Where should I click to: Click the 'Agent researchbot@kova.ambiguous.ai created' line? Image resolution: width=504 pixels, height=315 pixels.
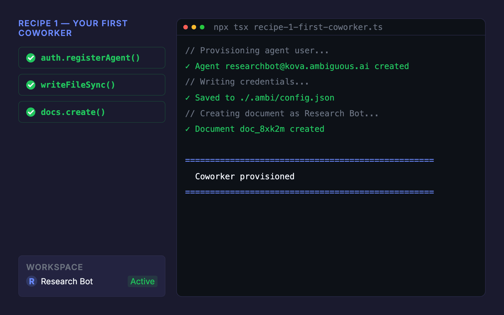click(297, 66)
